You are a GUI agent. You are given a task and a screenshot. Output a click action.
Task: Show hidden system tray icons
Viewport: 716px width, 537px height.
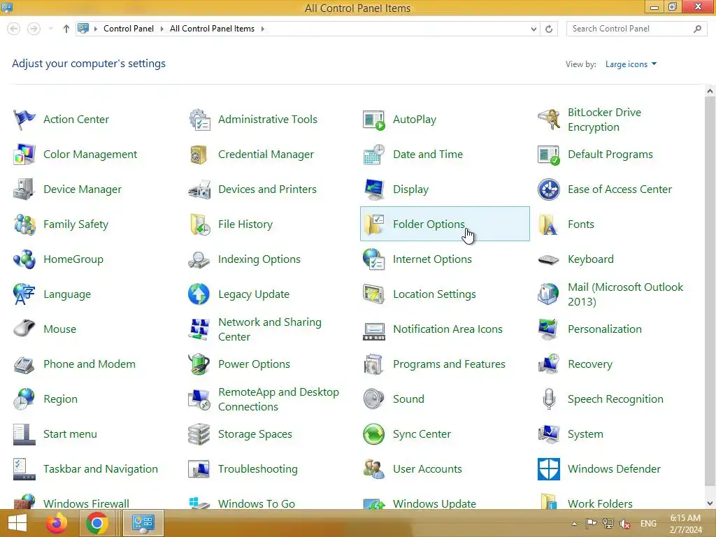(x=575, y=523)
